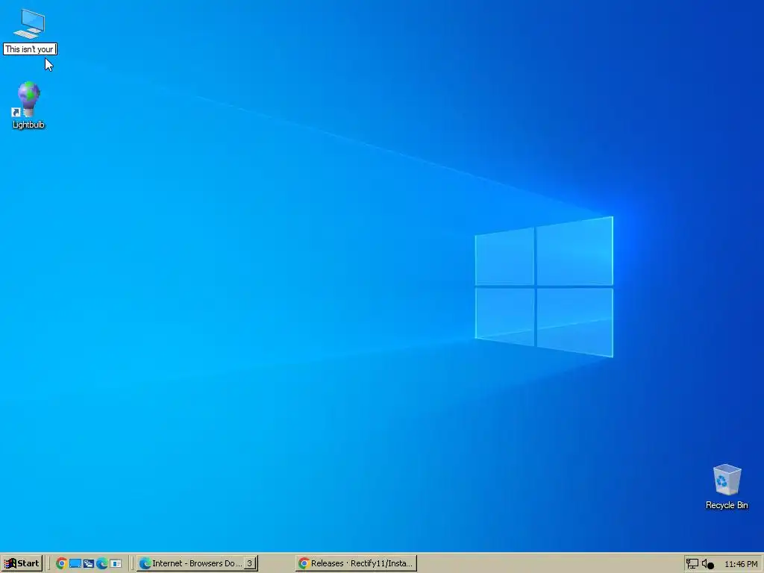Click the Show Desktop quick launch icon
The width and height of the screenshot is (764, 573).
coord(75,564)
